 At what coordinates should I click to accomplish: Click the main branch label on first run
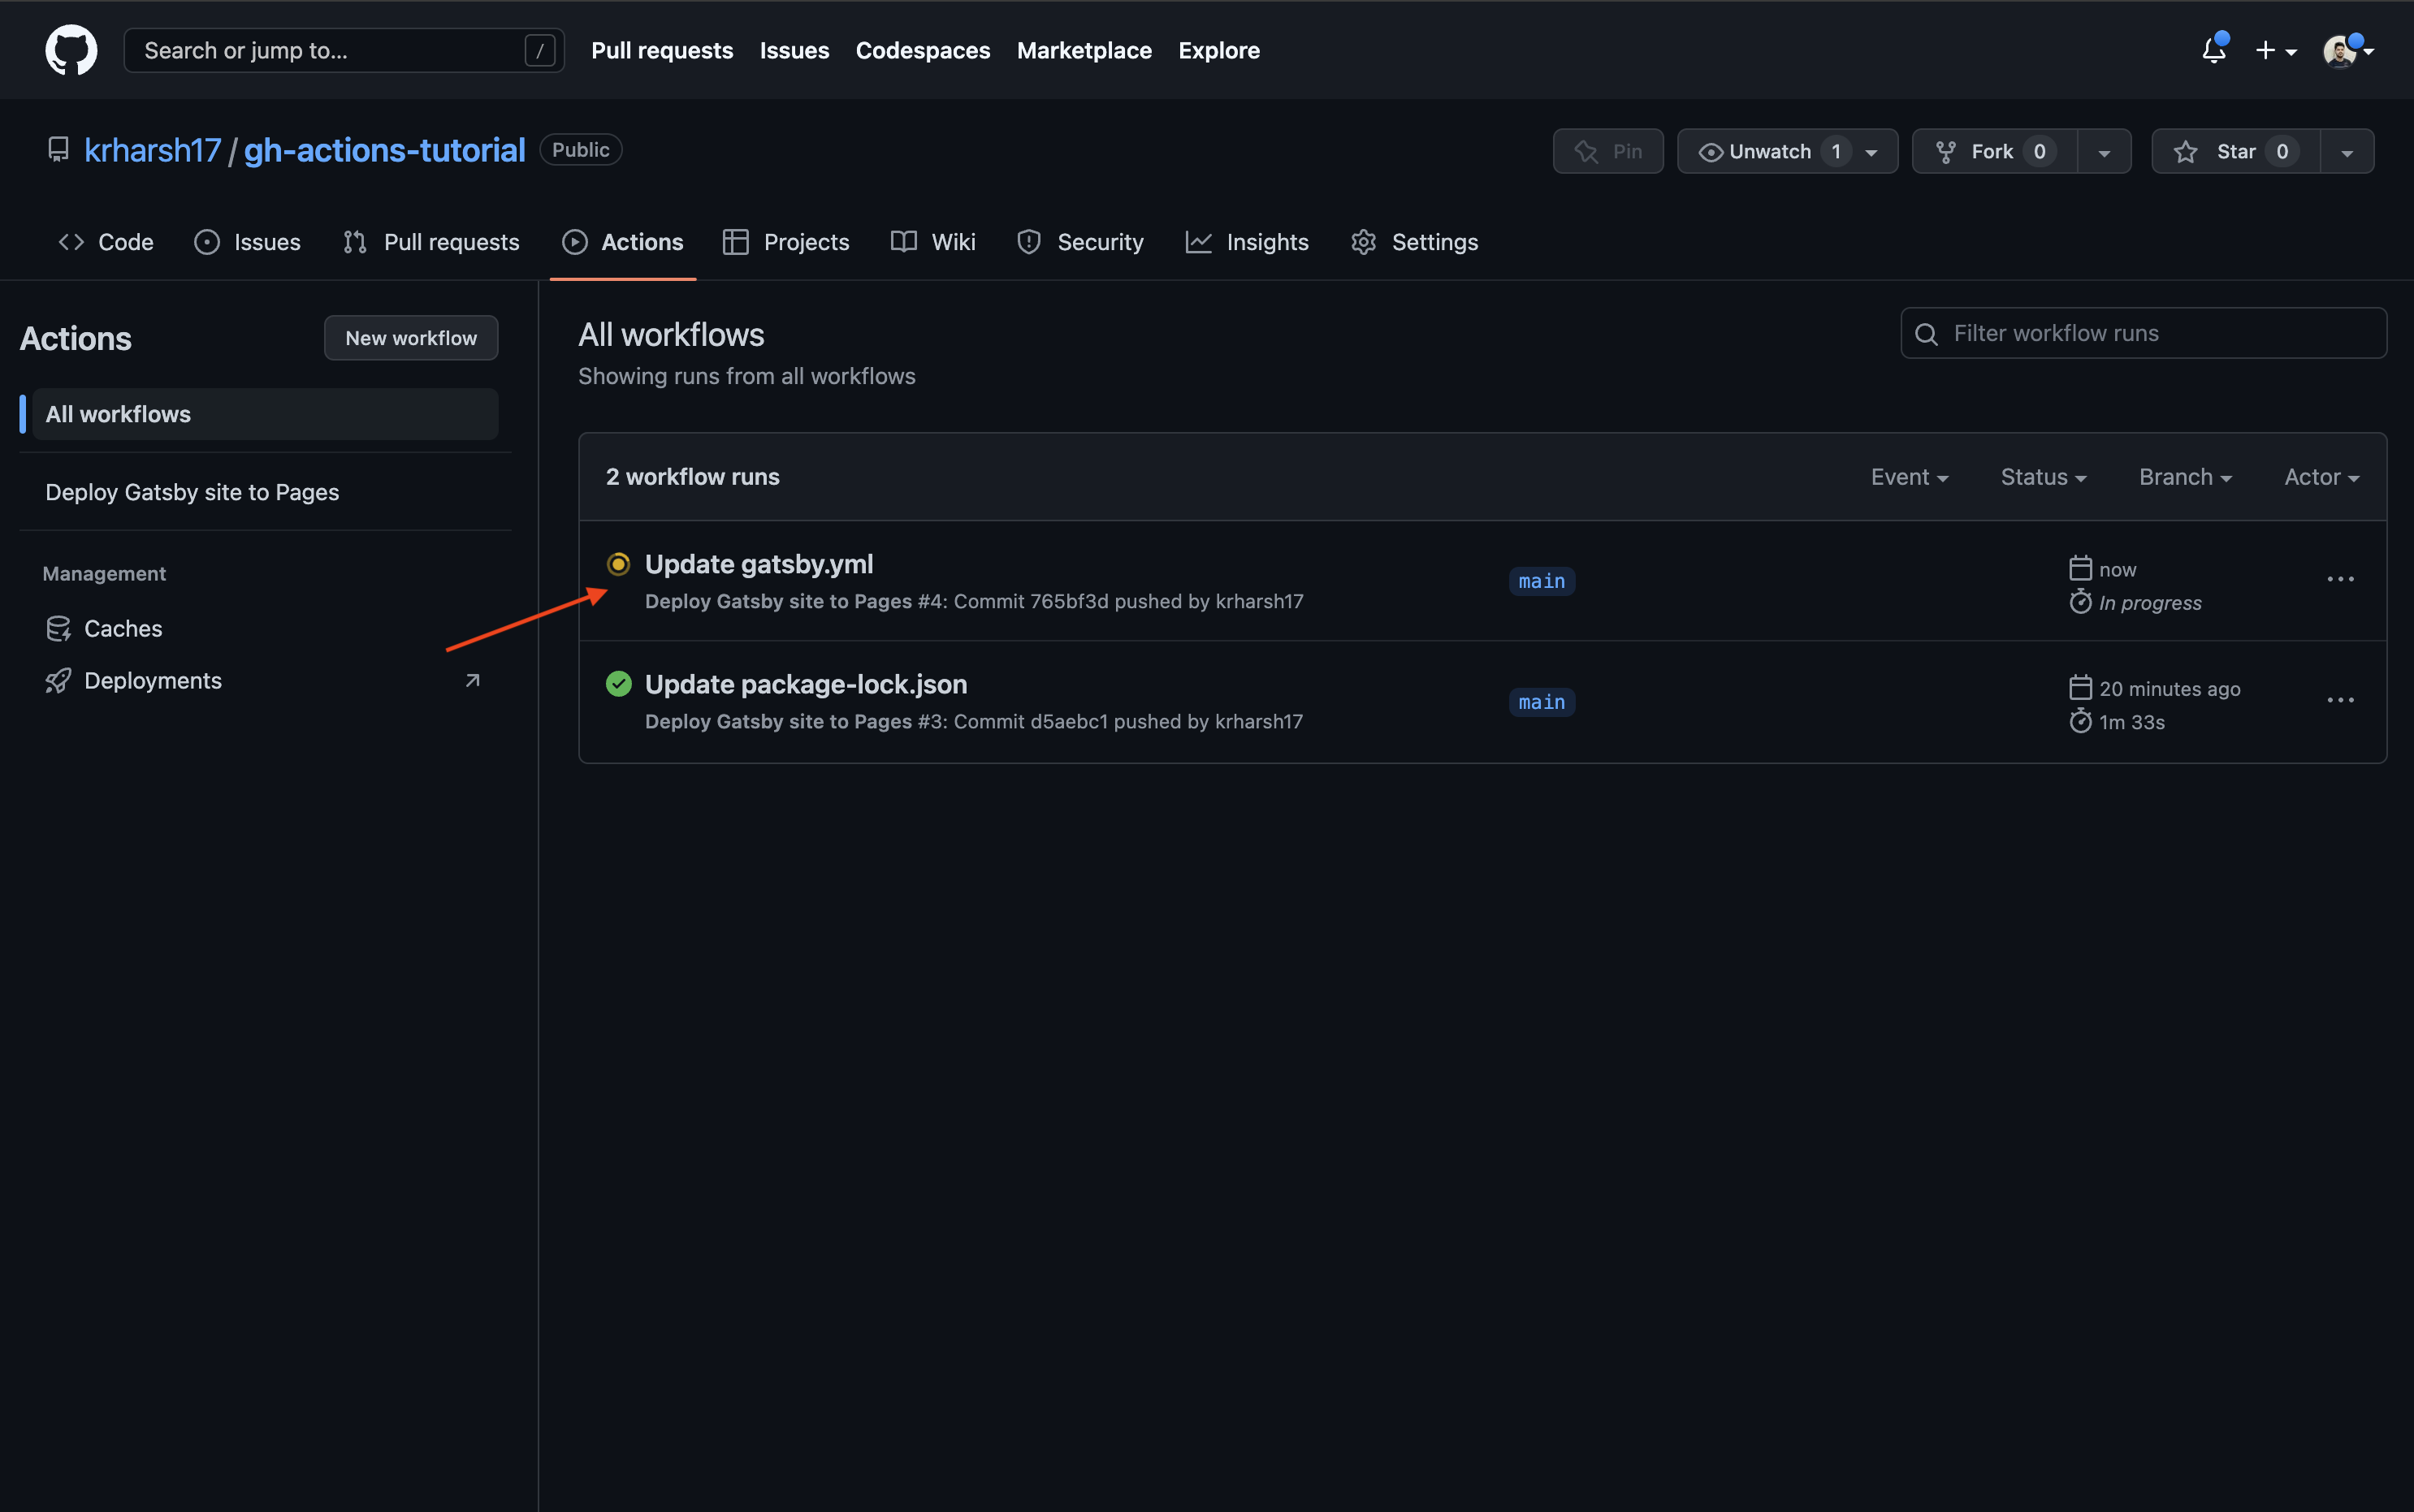(x=1541, y=581)
